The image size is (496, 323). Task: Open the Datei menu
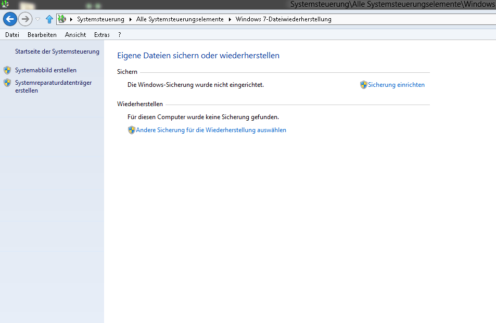(x=12, y=35)
